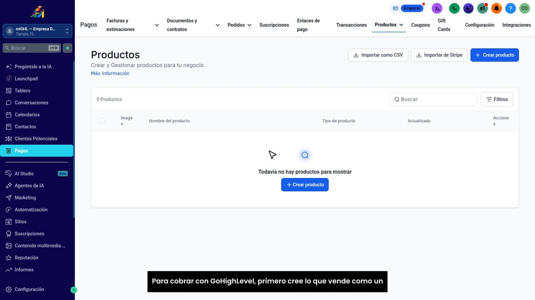Click the Actualizado column header
Screen dimensions: 535x300
click(x=419, y=121)
